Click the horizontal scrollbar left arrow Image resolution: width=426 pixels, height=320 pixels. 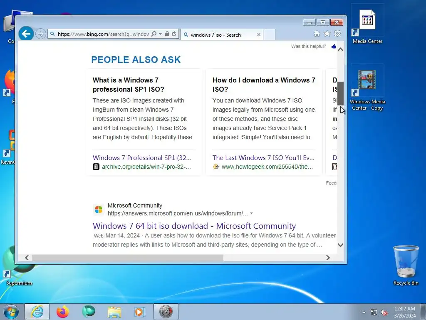[x=27, y=257]
